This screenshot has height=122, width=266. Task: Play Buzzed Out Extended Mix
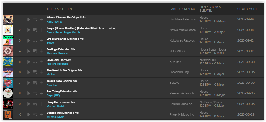[x=29, y=114]
